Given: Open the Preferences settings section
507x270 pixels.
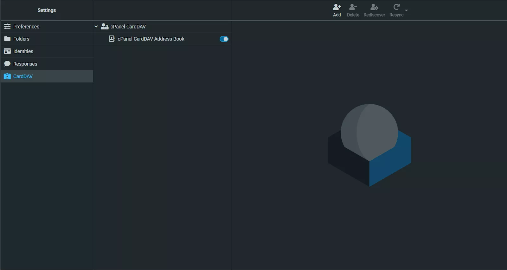Looking at the screenshot, I should click(x=26, y=27).
